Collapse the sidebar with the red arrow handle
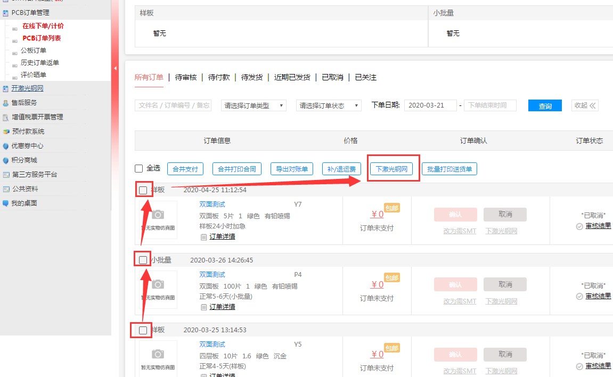The width and height of the screenshot is (613, 377). (115, 68)
